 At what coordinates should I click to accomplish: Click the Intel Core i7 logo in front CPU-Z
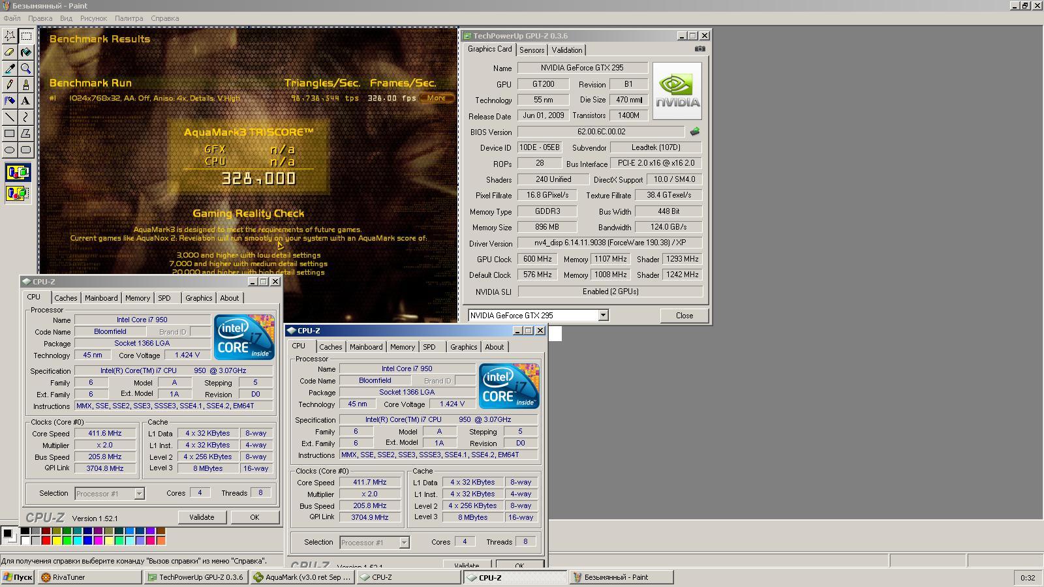pos(509,386)
